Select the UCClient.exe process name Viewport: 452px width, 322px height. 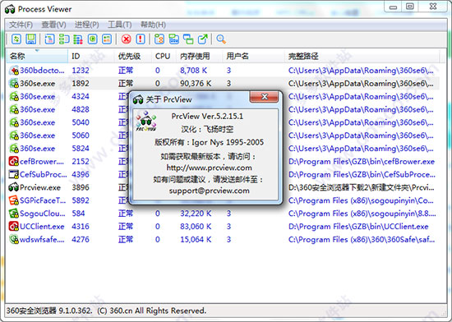(x=42, y=227)
